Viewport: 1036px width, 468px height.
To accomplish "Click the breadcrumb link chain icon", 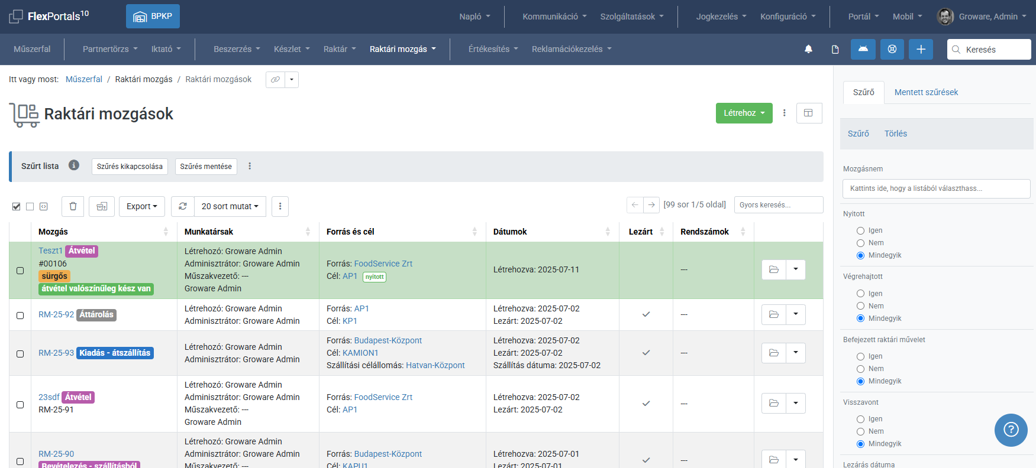I will [275, 79].
